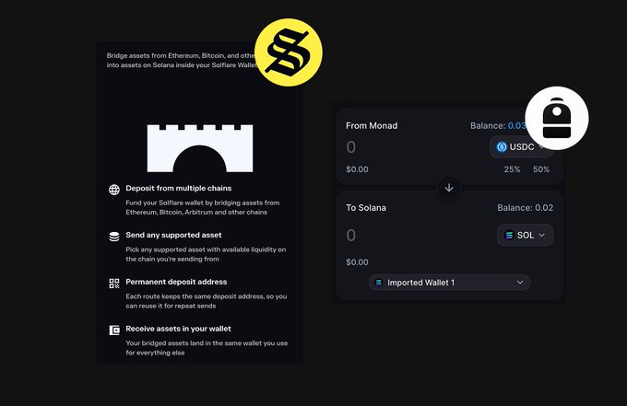Click the yellow Solflare logo badge
This screenshot has width=627, height=406.
(289, 52)
